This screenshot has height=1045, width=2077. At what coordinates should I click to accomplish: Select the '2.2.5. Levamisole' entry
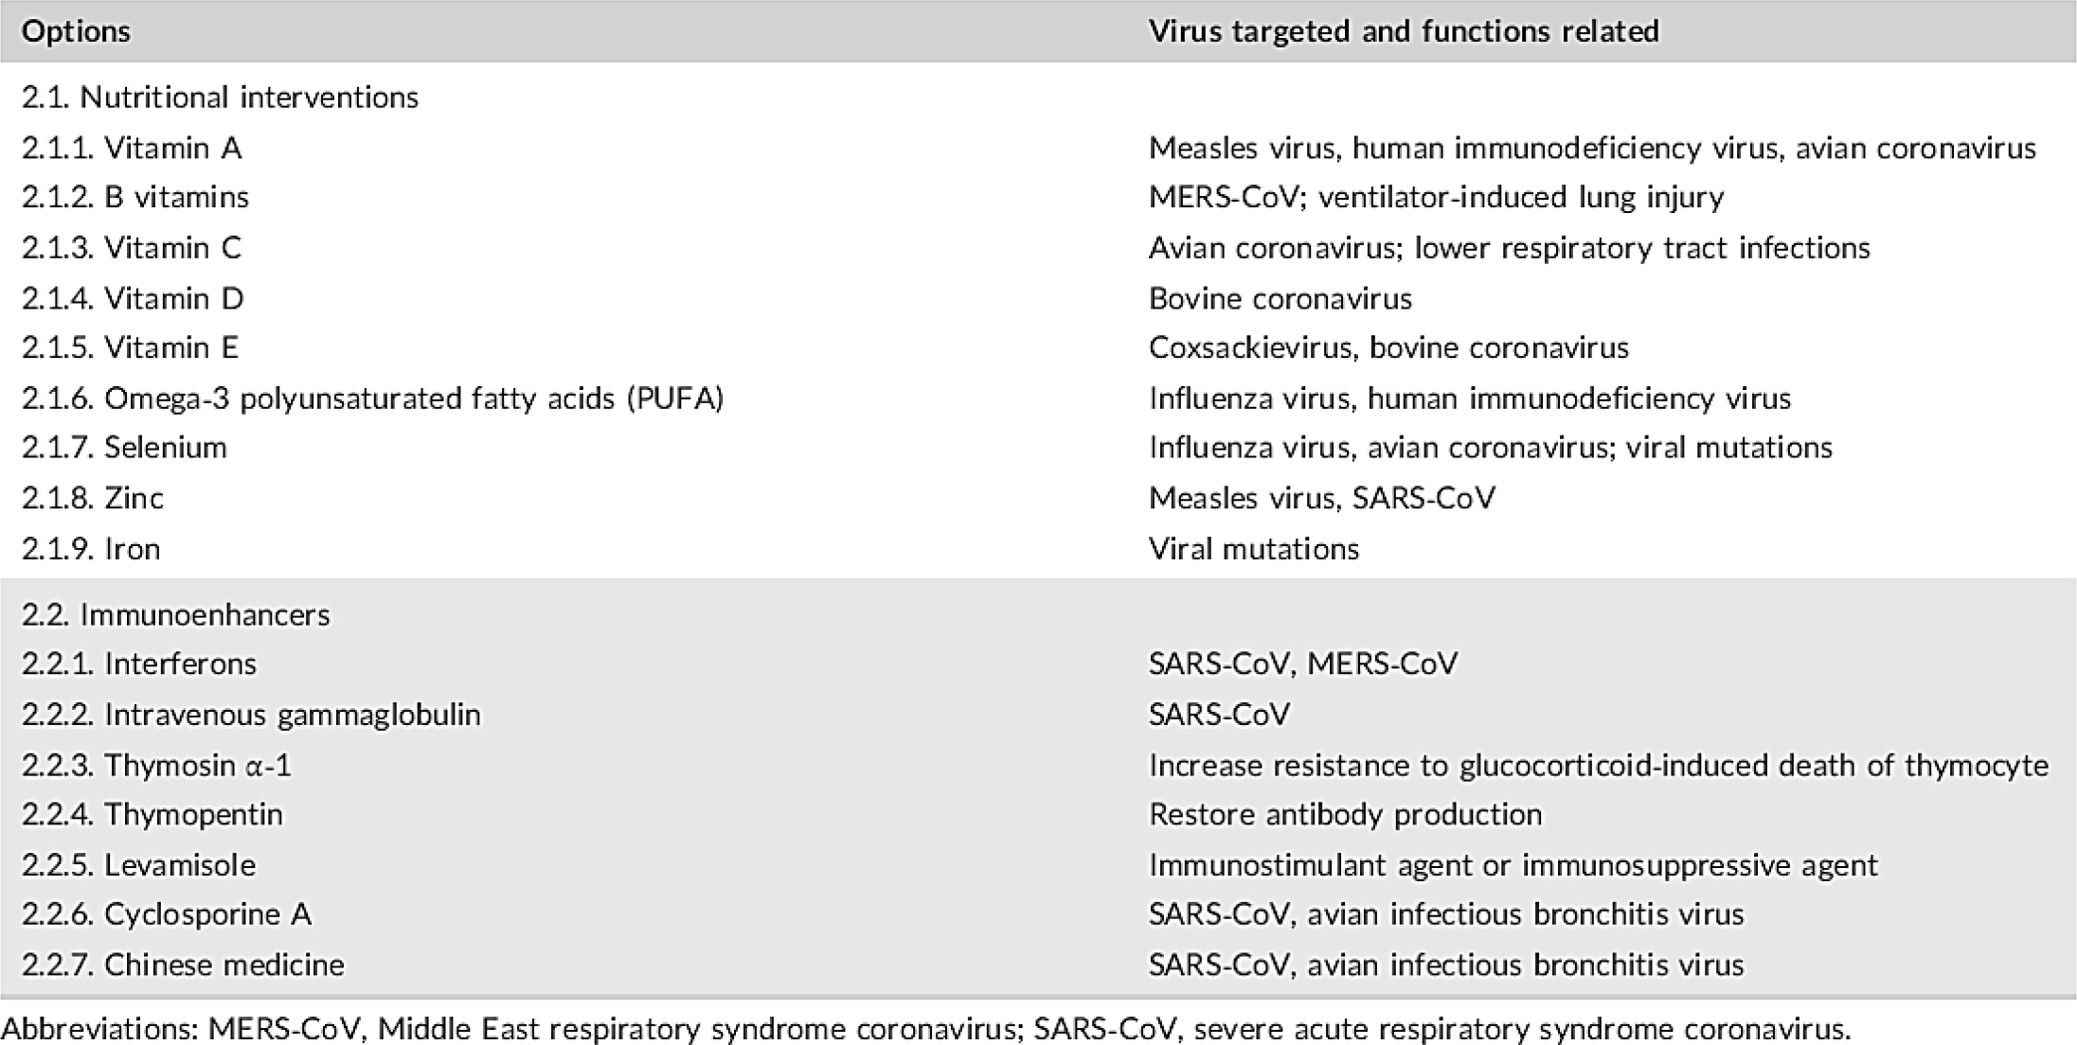pyautogui.click(x=138, y=864)
